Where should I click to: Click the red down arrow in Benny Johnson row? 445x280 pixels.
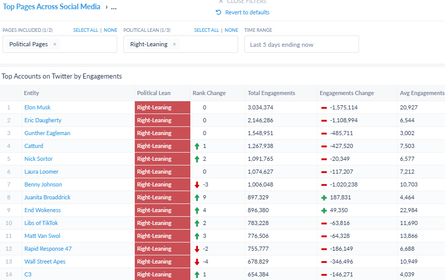tap(197, 185)
